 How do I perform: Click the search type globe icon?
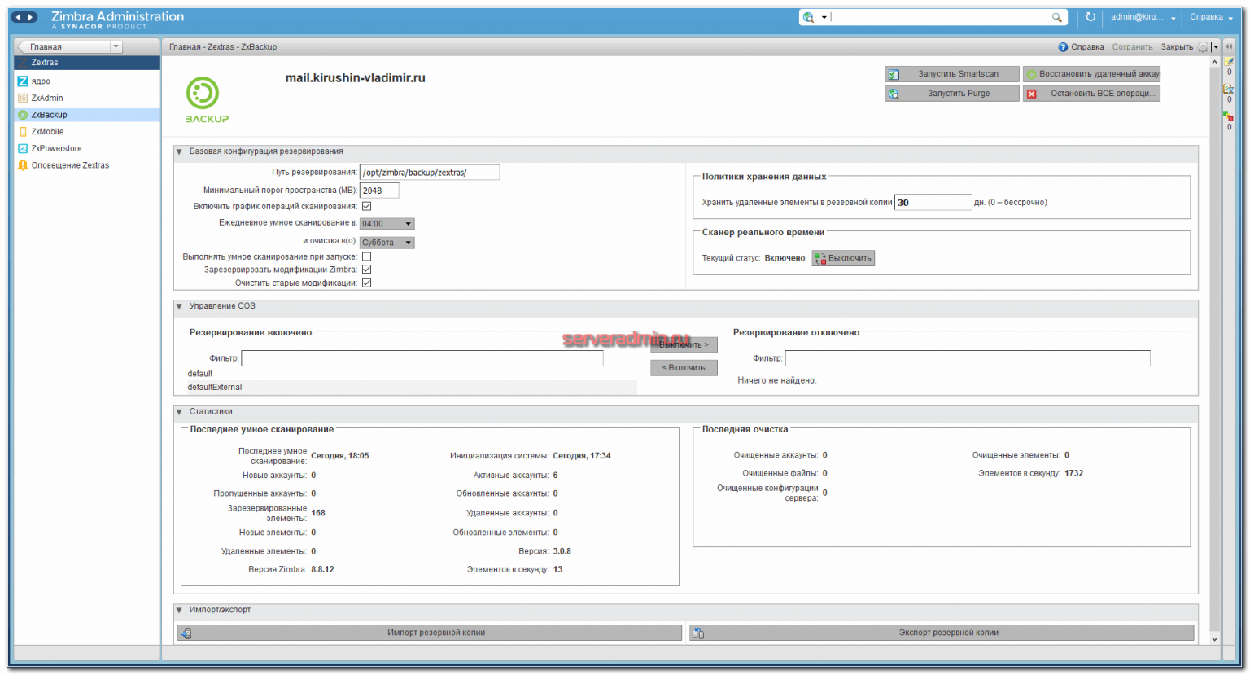pos(808,17)
